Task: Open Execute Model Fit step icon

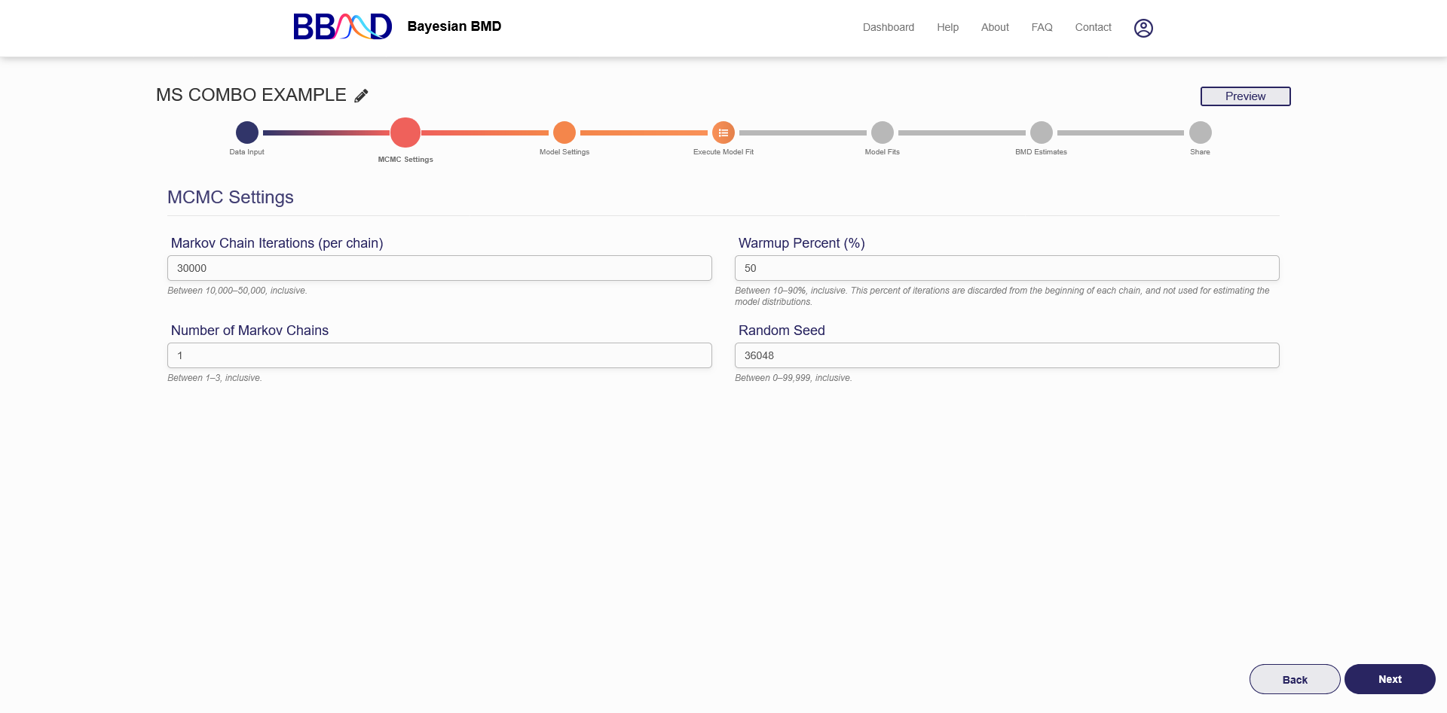Action: [x=723, y=133]
